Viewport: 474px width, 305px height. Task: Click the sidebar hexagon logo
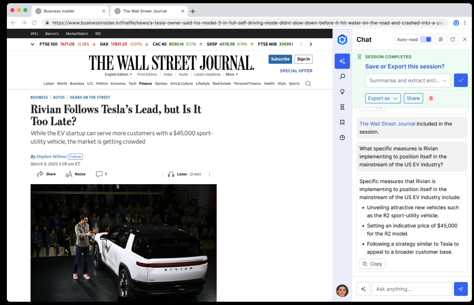click(x=342, y=39)
